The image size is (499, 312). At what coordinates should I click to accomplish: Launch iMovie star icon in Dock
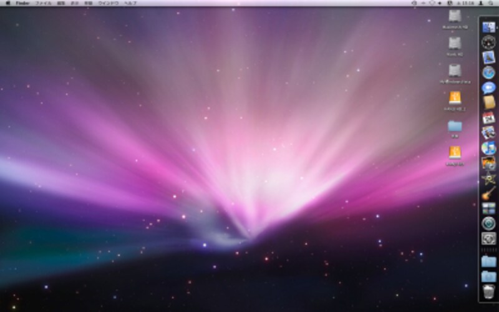point(488,178)
